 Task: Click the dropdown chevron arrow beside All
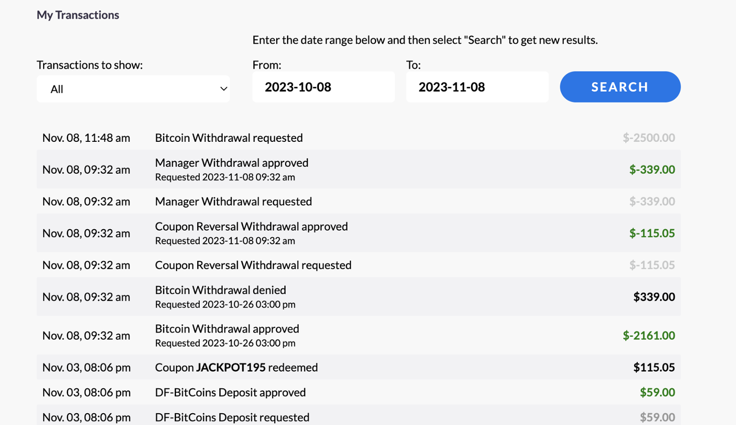point(224,89)
